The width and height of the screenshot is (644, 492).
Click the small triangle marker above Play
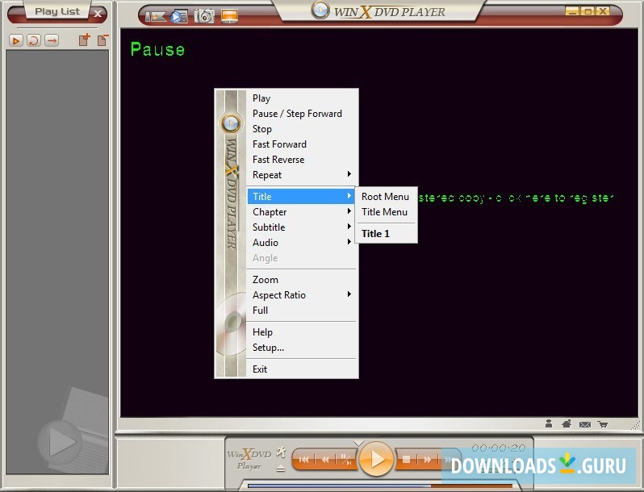[x=358, y=443]
